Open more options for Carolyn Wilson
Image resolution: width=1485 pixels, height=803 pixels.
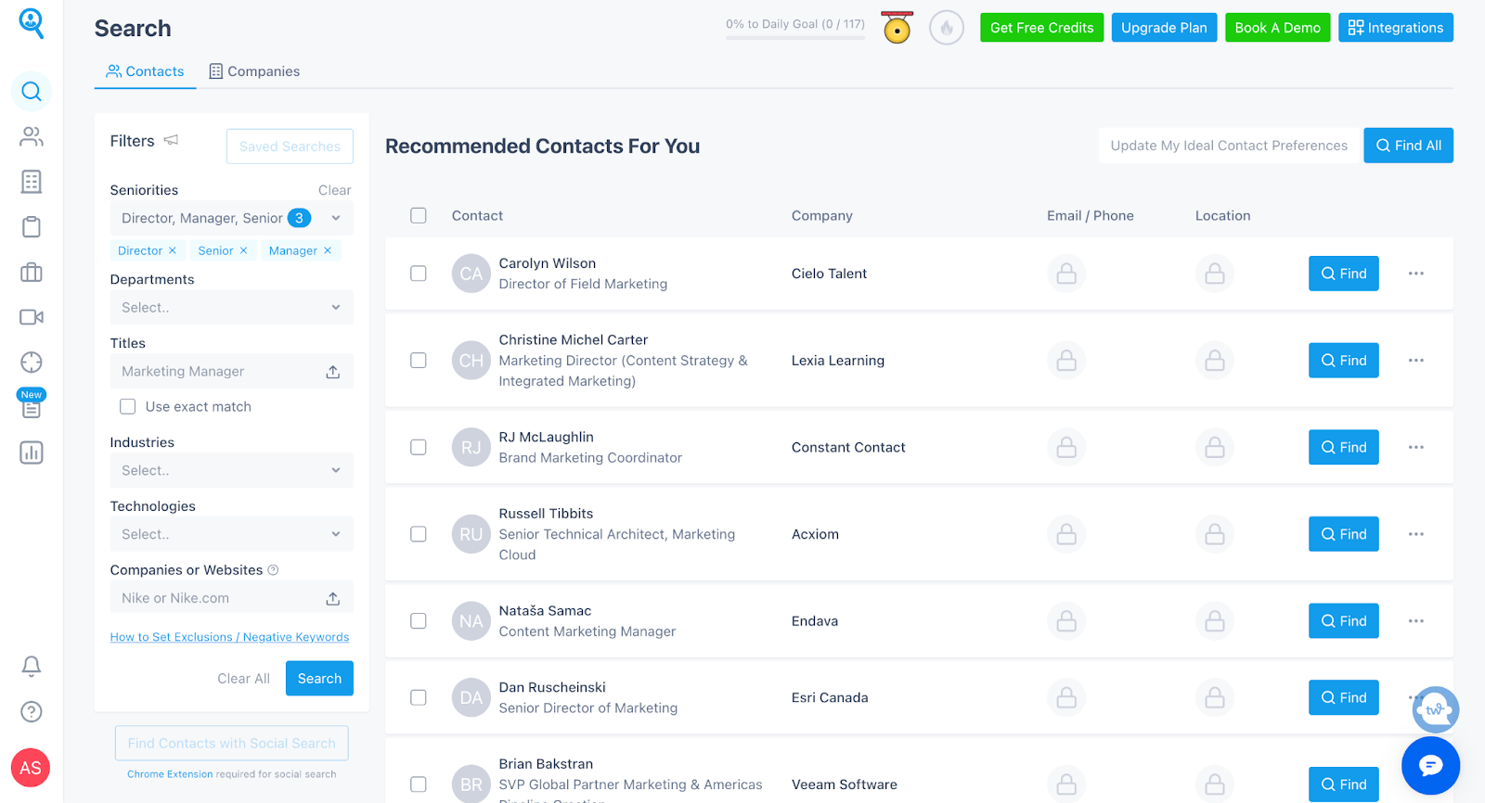[x=1415, y=274]
